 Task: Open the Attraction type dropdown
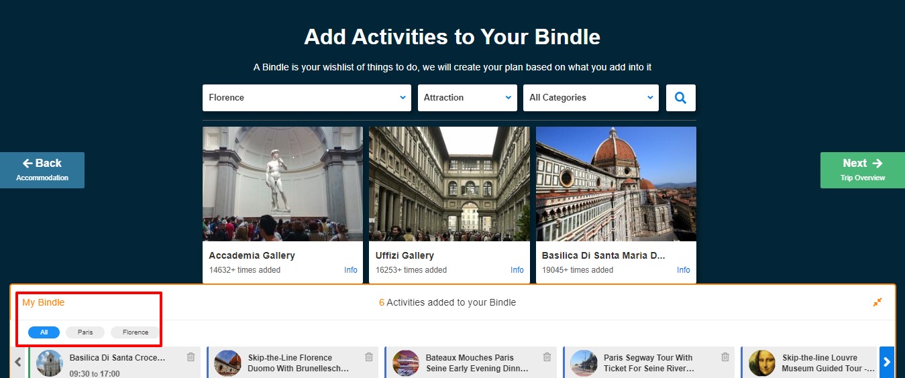tap(467, 98)
